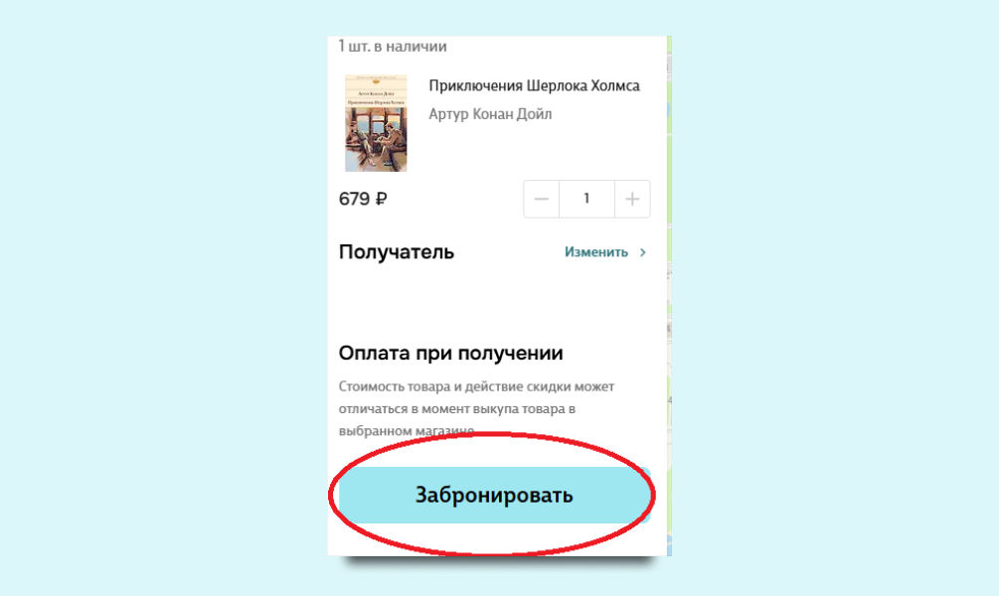Decrease quantity with the minus icon

[x=541, y=200]
